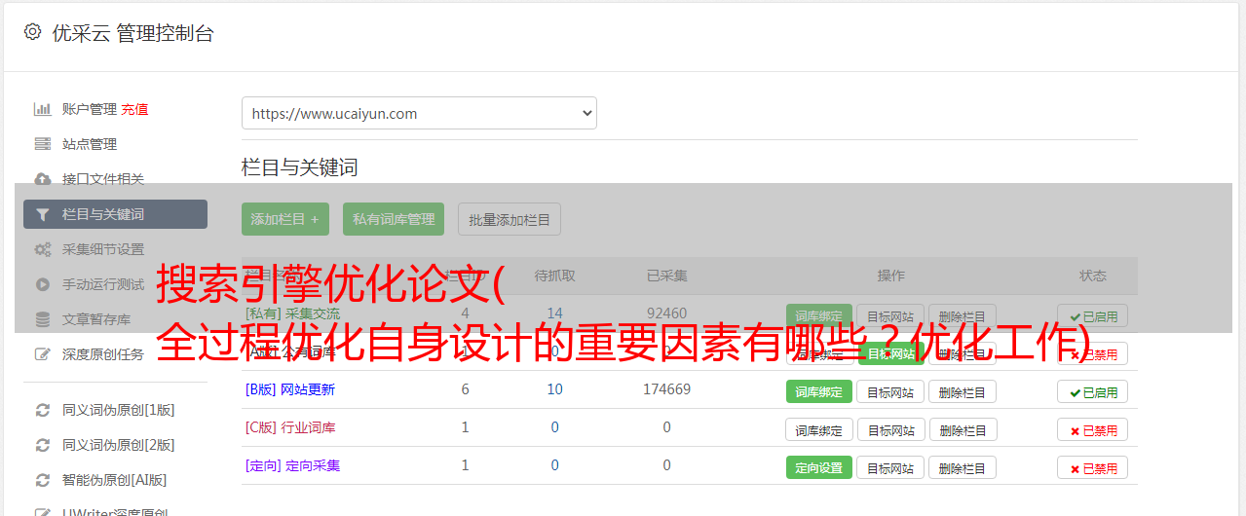This screenshot has height=516, width=1246.
Task: Toggle the 已启用 status for 网站更新
Action: click(x=1093, y=391)
